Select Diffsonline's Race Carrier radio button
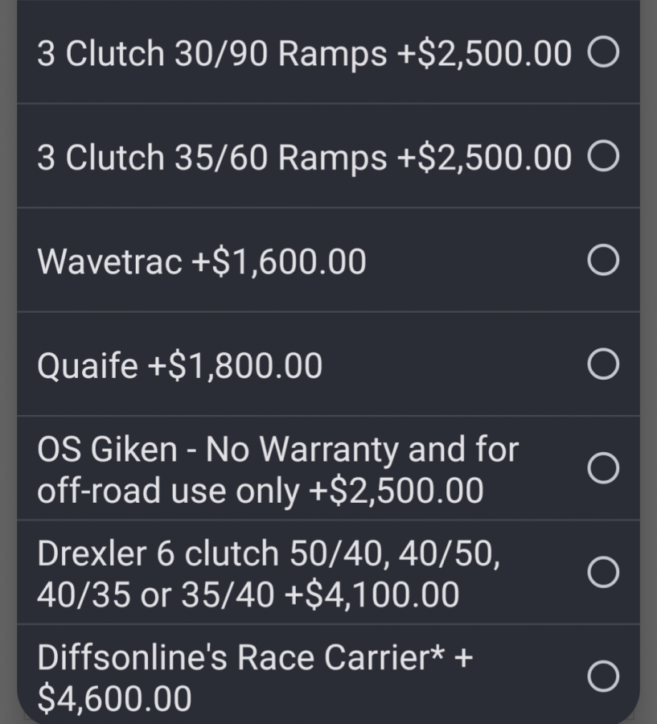 pyautogui.click(x=603, y=677)
